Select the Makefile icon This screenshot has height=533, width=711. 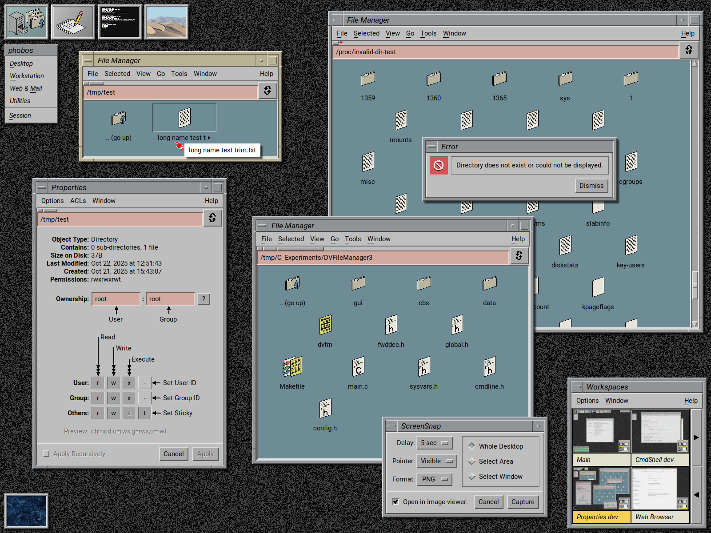pyautogui.click(x=292, y=367)
